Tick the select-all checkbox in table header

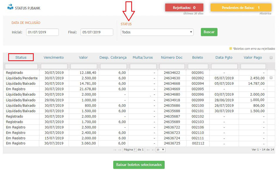point(271,57)
